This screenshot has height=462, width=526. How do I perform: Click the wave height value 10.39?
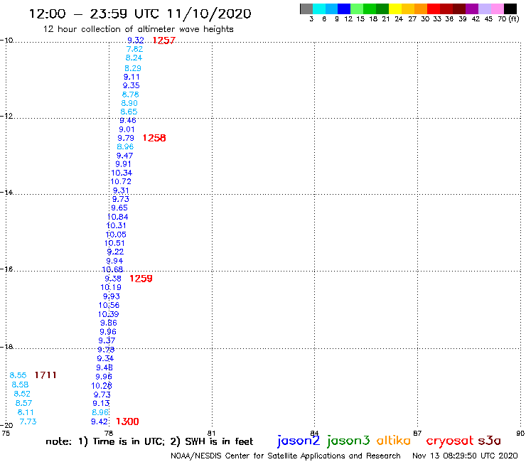(108, 314)
